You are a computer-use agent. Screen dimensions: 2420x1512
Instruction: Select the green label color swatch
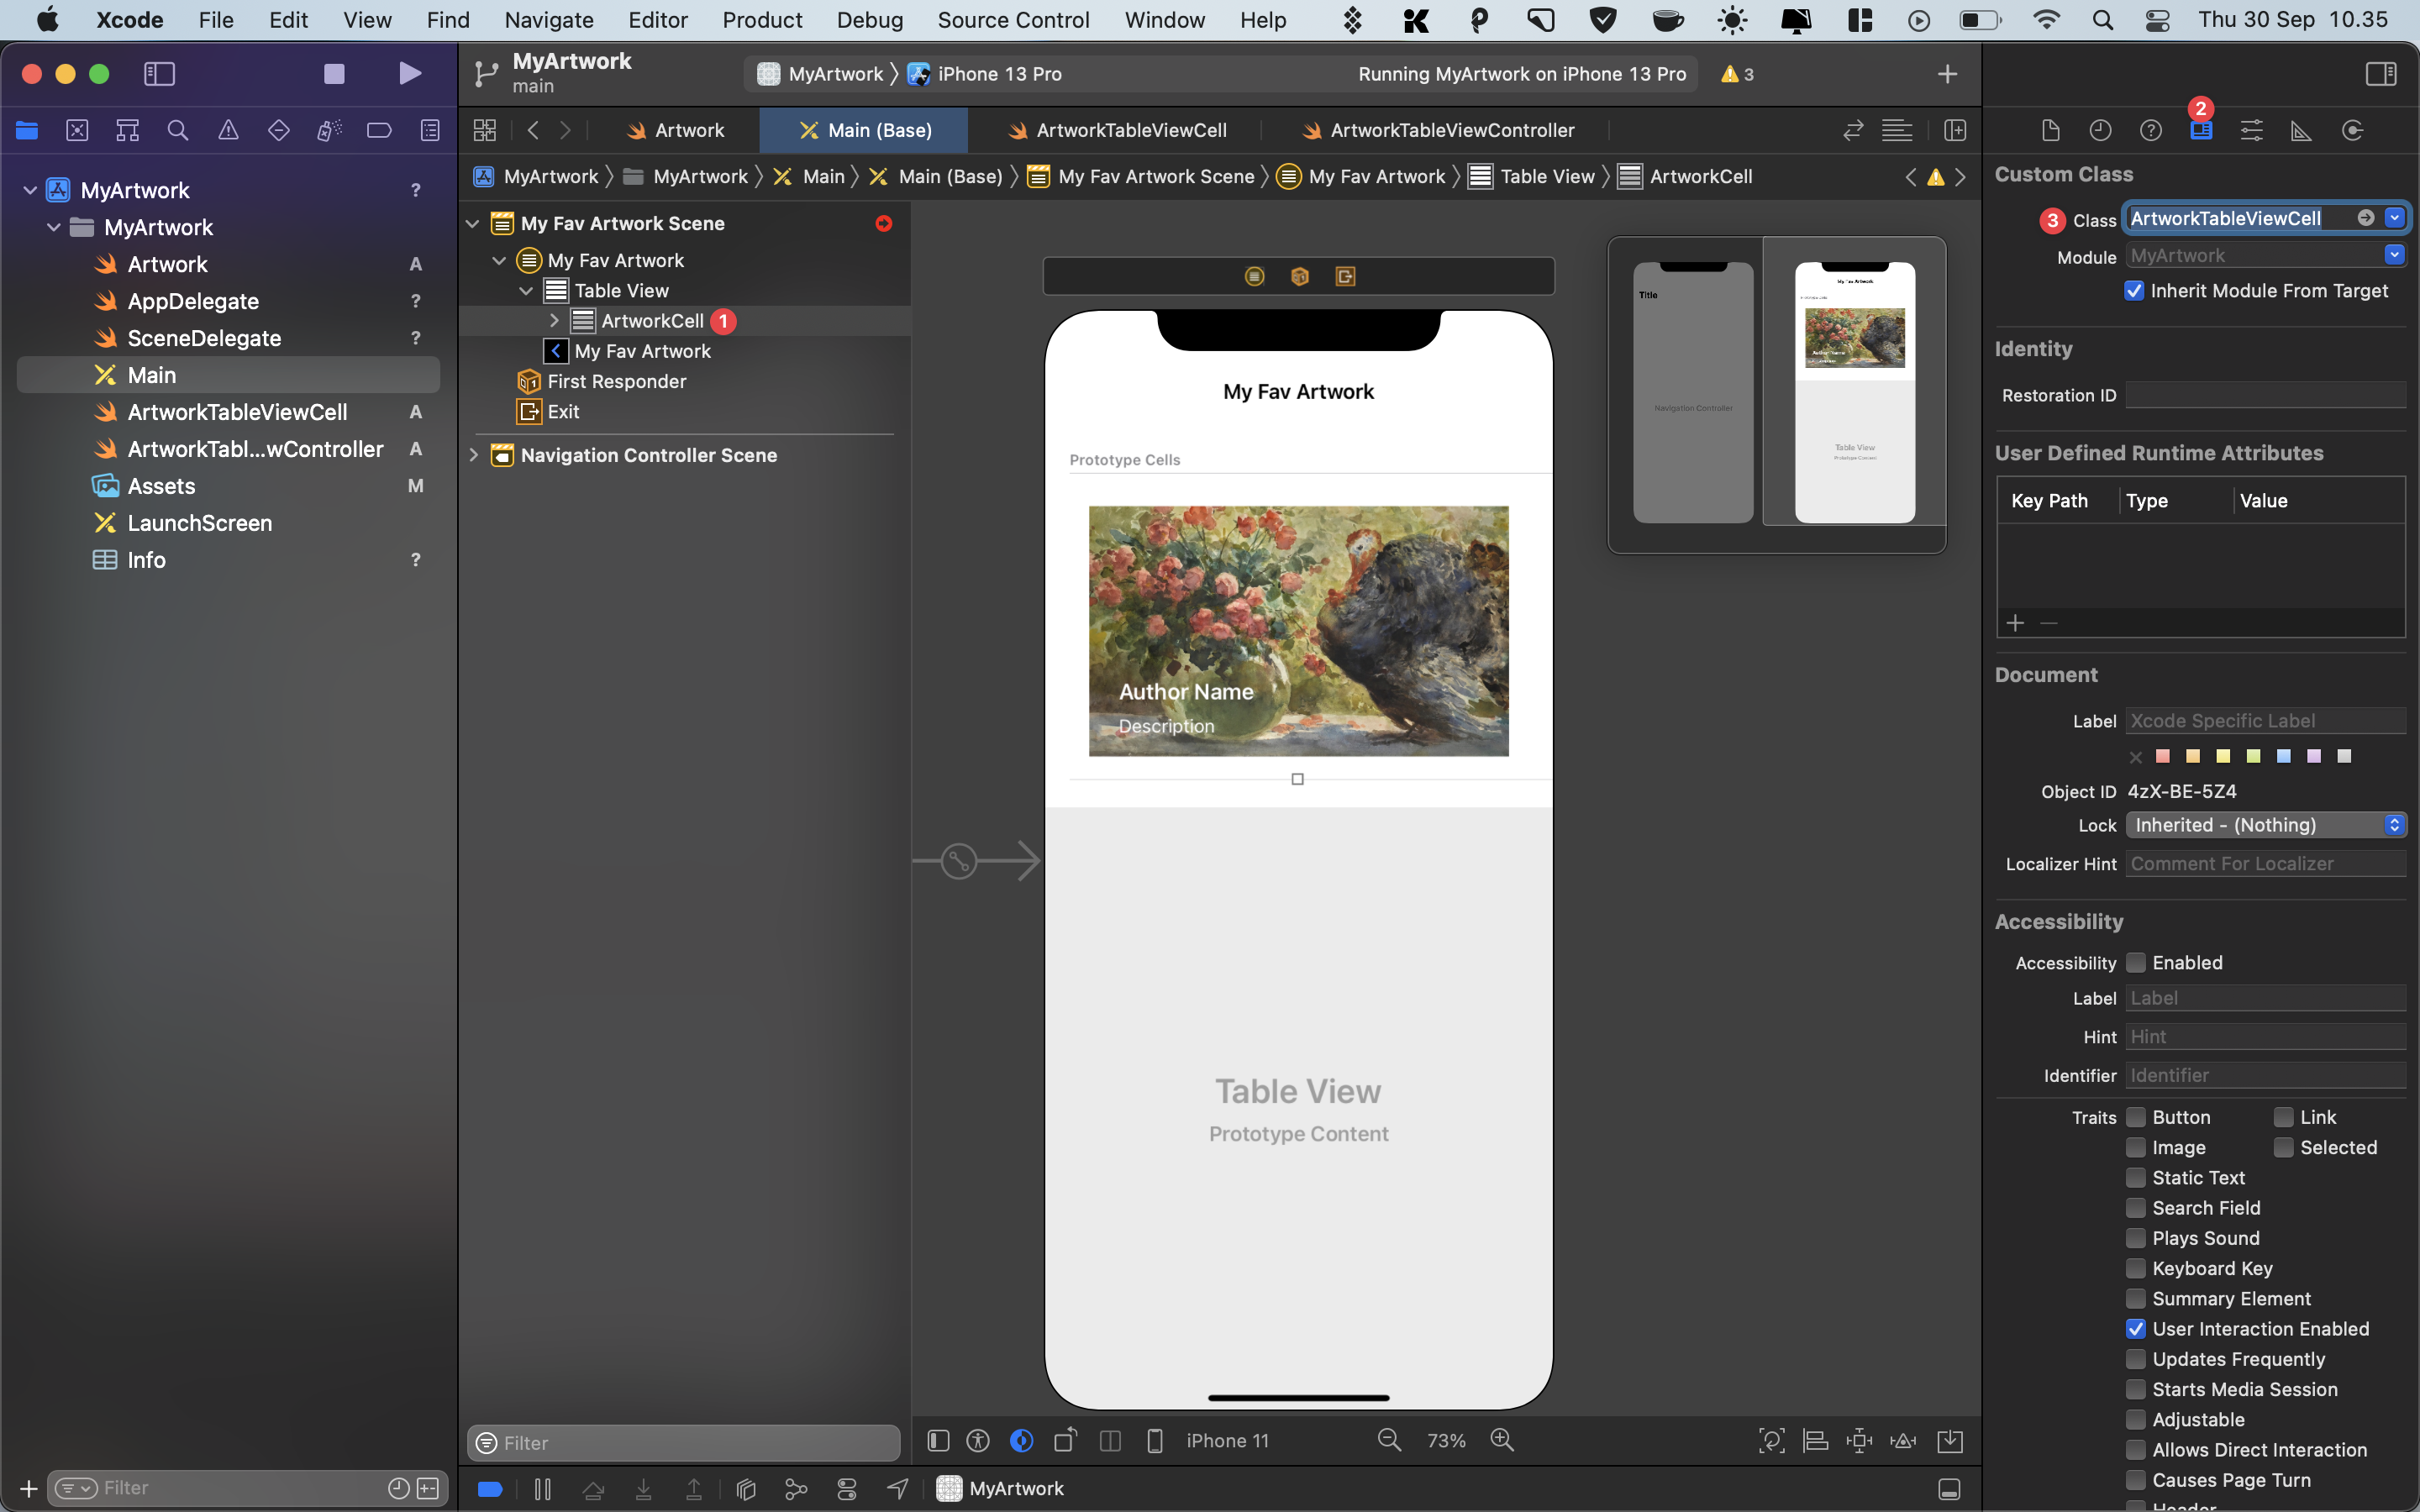[x=2253, y=756]
